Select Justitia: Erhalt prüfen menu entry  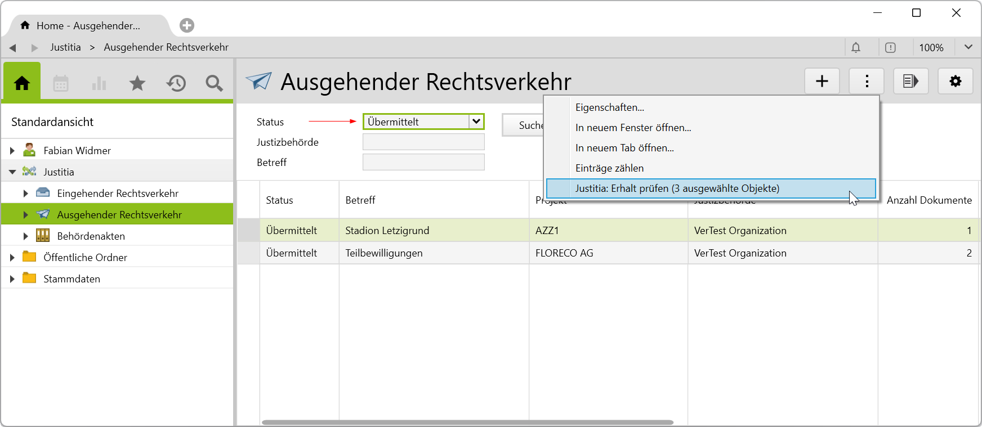711,188
